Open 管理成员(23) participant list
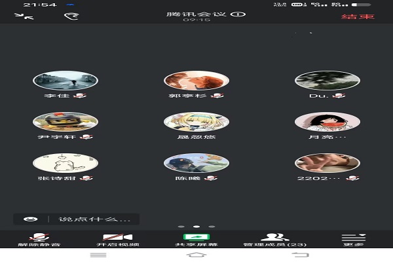This screenshot has width=393, height=262. [274, 239]
